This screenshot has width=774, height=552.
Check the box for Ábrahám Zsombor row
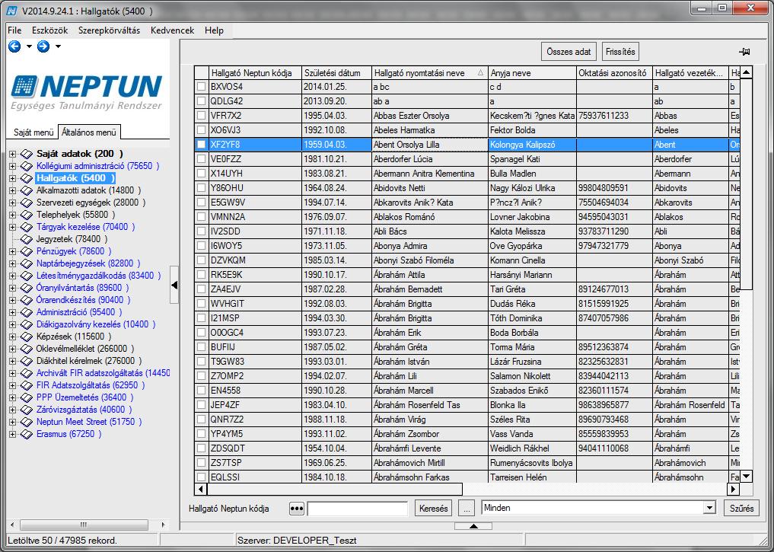point(202,434)
